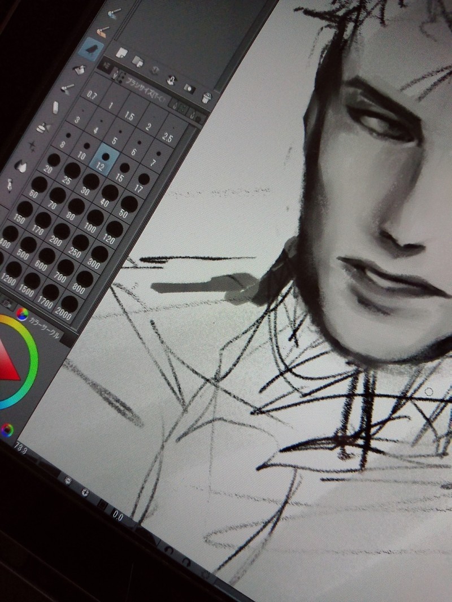452x602 pixels.
Task: Select the sparkle stars decoration tool
Action: [32, 146]
